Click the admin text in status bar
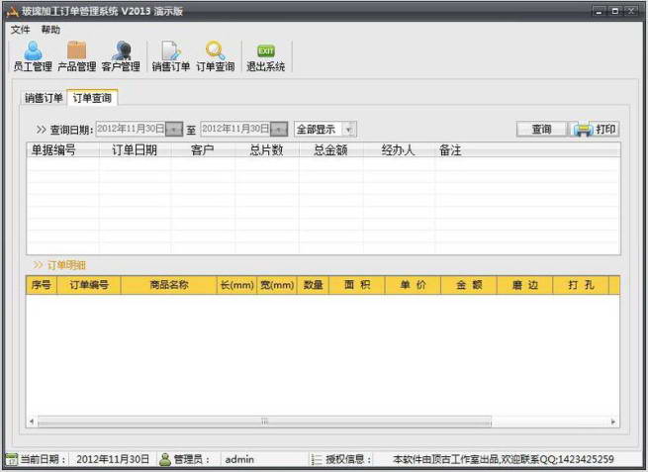Image resolution: width=648 pixels, height=472 pixels. [x=239, y=459]
